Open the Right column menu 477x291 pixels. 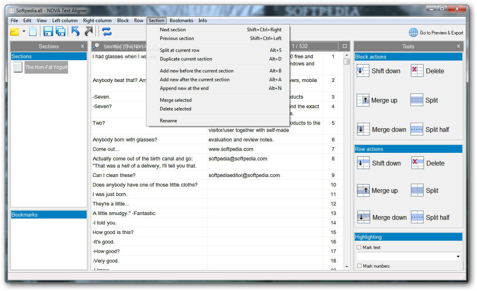pos(97,21)
